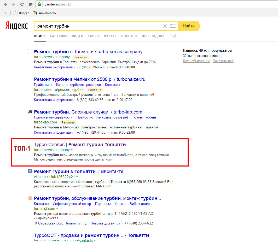Switch to the КАРТИНКИ tab
The image size is (278, 243).
59,36
